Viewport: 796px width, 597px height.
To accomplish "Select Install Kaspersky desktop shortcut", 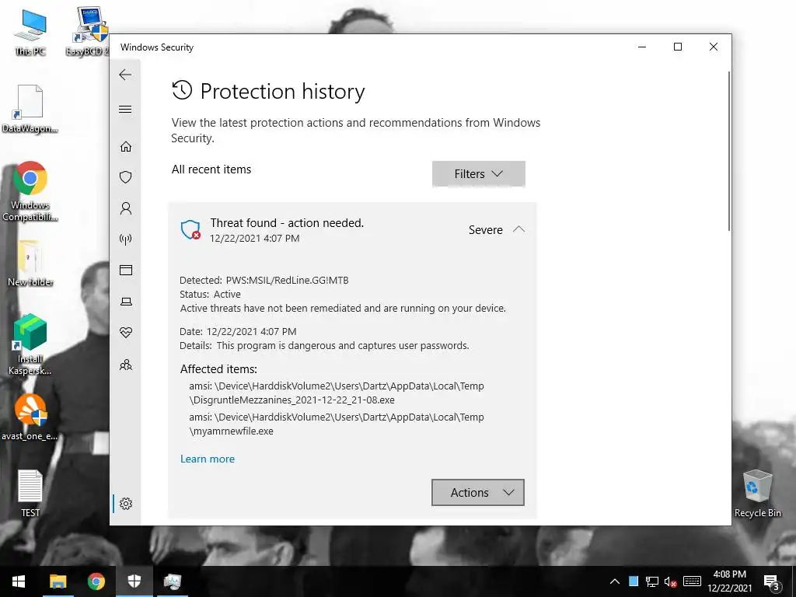I will [30, 344].
